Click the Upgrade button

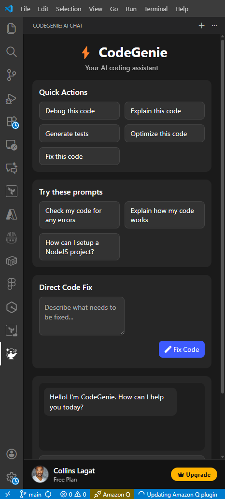click(194, 474)
